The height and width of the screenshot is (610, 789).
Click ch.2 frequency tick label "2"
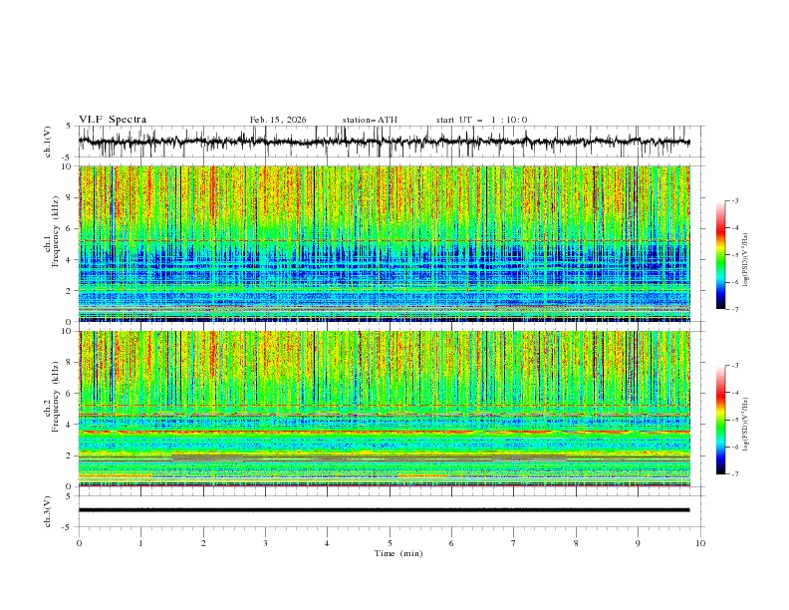coord(70,456)
